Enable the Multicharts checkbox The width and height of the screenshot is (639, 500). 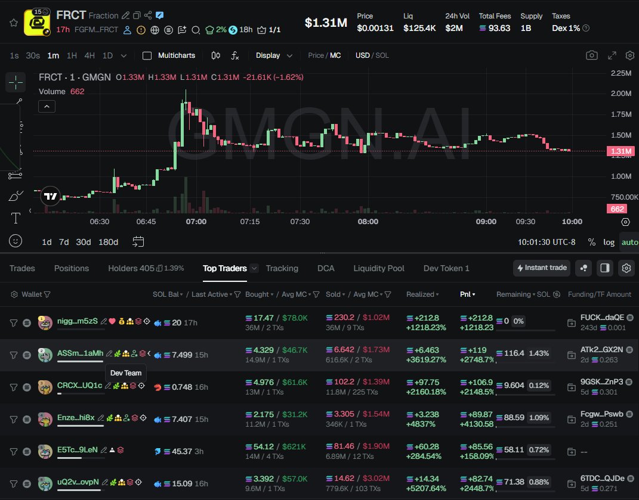[147, 56]
